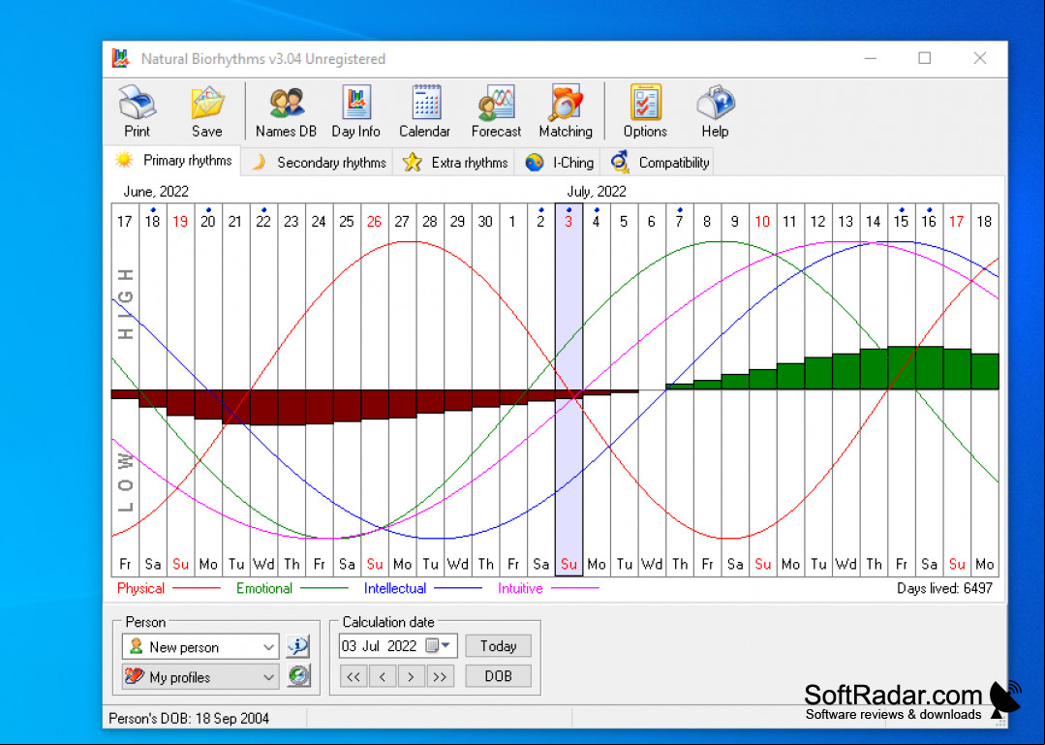
Task: Minimize the Natural Biorhythms window
Action: pyautogui.click(x=870, y=59)
